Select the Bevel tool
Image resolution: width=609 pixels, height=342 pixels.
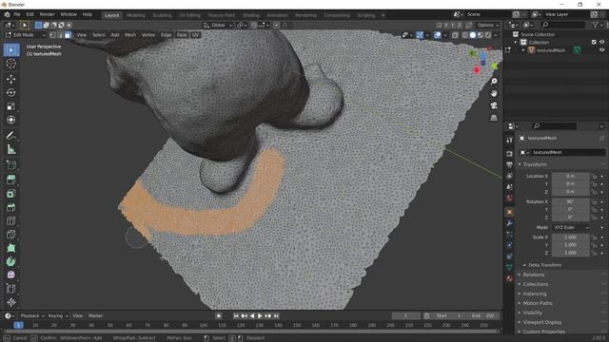10,207
